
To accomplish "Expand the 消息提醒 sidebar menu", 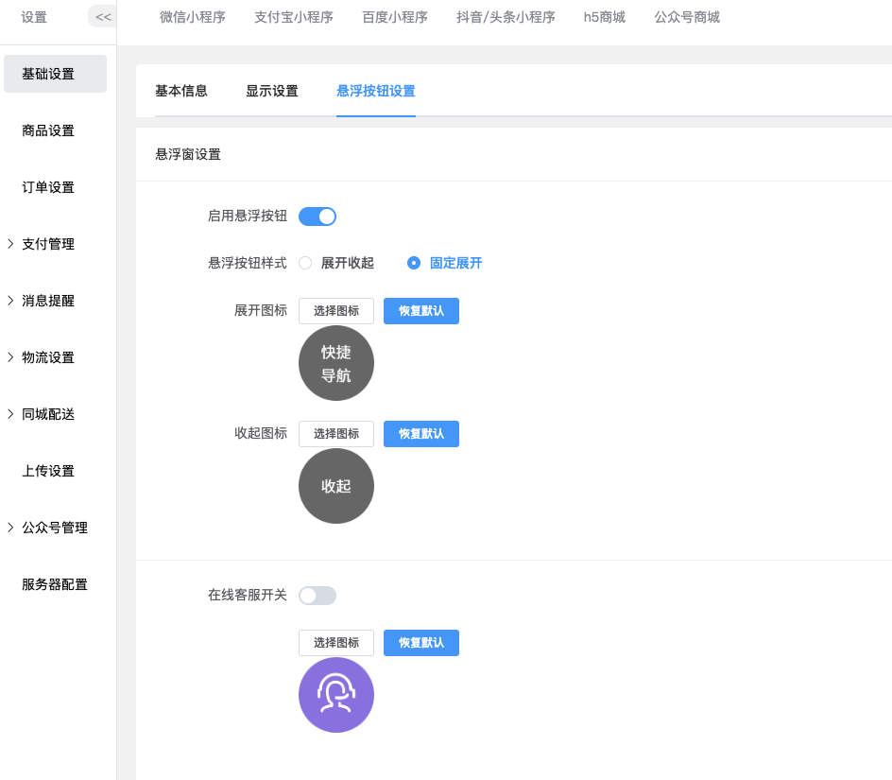I will tap(48, 301).
